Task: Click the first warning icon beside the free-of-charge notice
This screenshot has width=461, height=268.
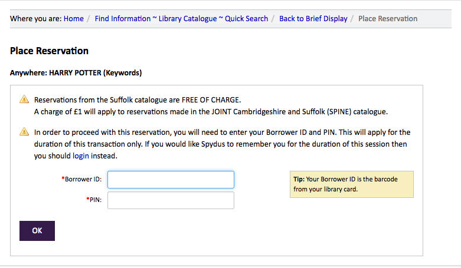Action: (x=24, y=100)
